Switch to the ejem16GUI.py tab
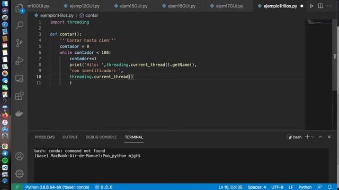This screenshot has height=190, width=339. pyautogui.click(x=179, y=6)
